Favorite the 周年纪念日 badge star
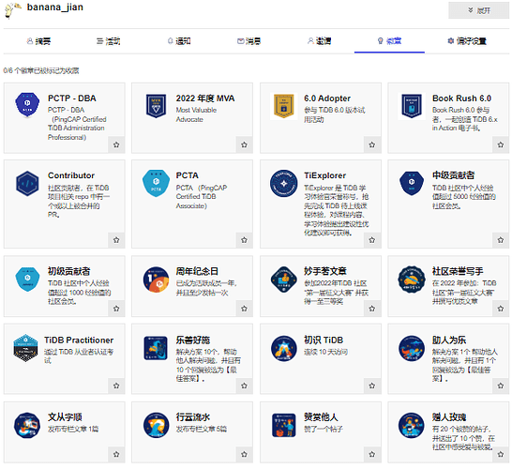Image resolution: width=512 pixels, height=469 pixels. click(244, 309)
